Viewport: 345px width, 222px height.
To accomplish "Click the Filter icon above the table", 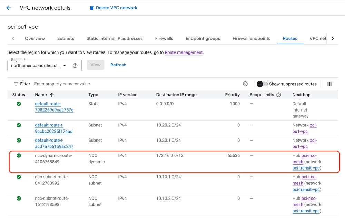I will (x=16, y=84).
